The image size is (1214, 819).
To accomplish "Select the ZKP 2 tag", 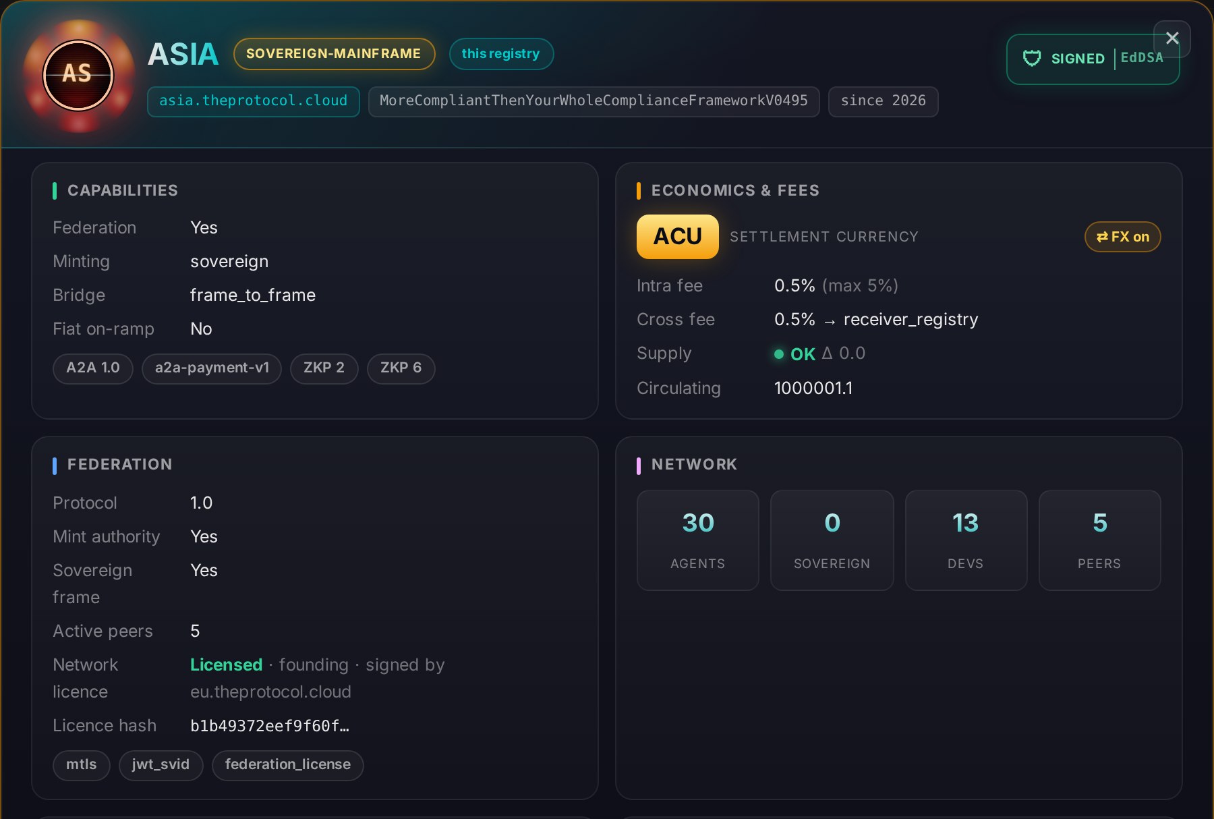I will 324,368.
